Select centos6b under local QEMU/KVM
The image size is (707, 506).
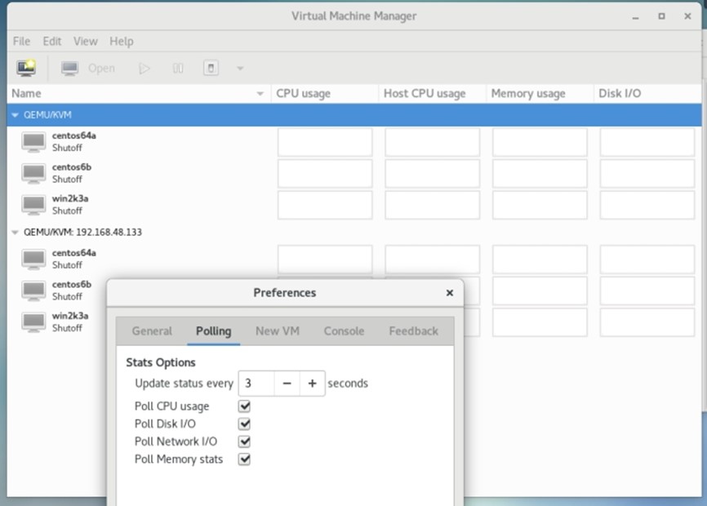72,173
